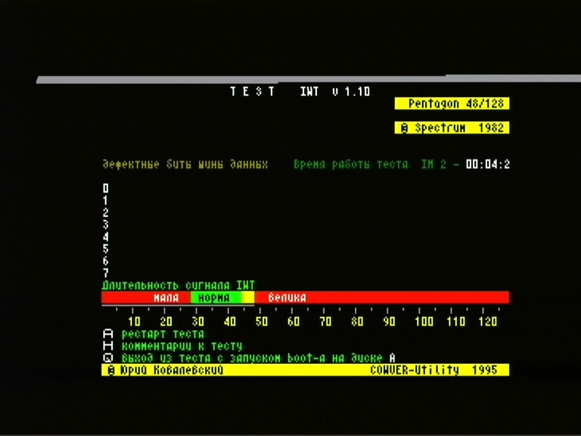581x436 pixels.
Task: Click the 10 mark on the scale
Action: [x=134, y=322]
